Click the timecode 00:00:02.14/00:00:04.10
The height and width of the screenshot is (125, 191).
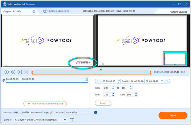(x=166, y=72)
